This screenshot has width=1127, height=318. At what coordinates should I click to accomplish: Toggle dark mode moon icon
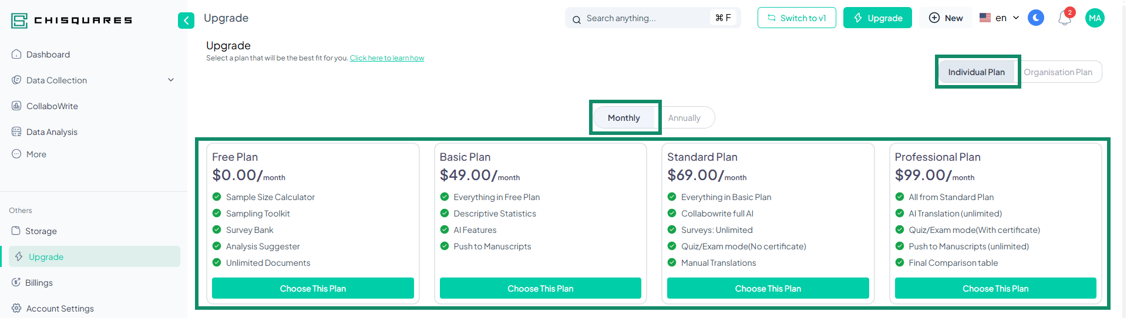[x=1036, y=18]
